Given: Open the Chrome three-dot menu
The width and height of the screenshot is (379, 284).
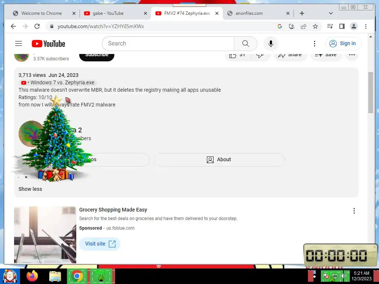Looking at the screenshot, I should coord(366,26).
